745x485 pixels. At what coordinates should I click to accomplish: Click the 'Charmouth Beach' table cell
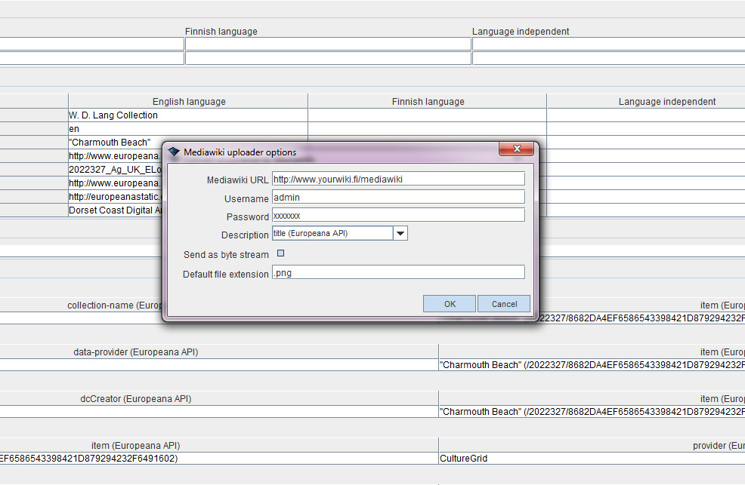click(x=110, y=142)
